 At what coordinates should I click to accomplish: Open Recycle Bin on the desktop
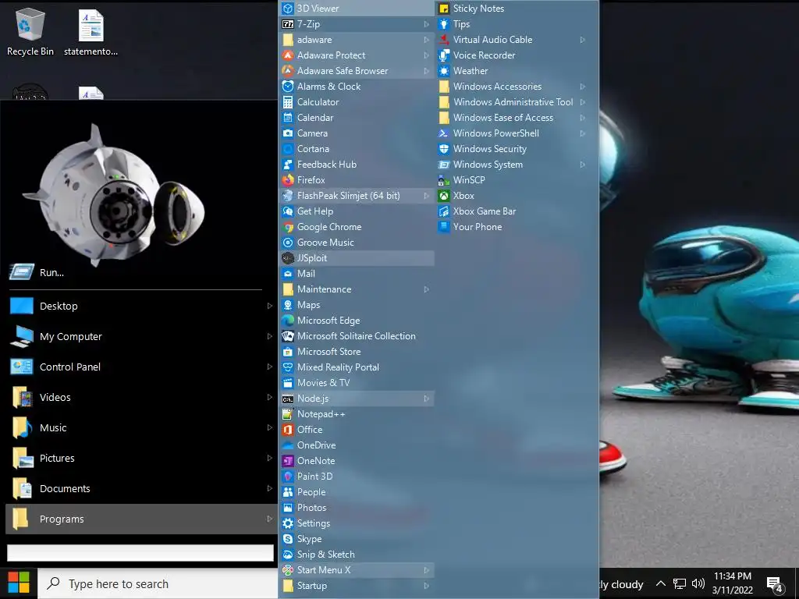pyautogui.click(x=30, y=31)
